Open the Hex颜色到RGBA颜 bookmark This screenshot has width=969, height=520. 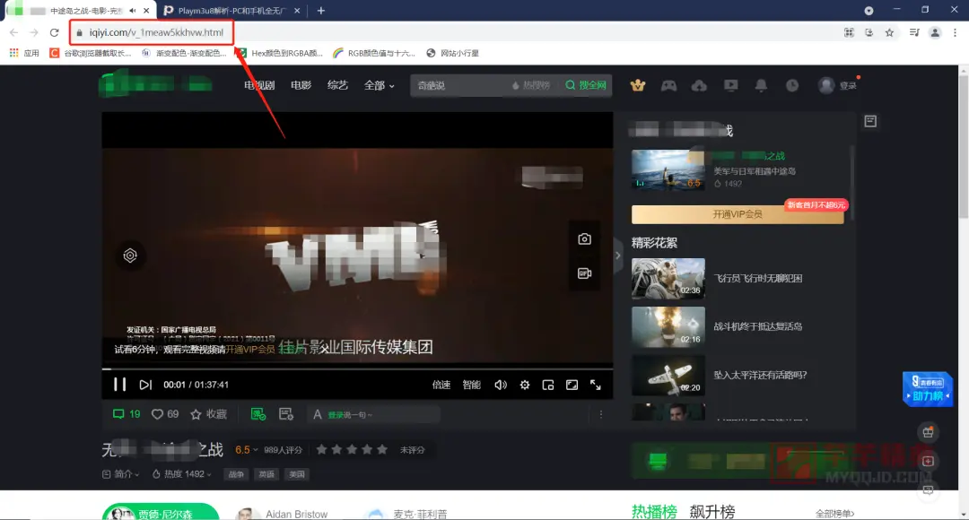(x=280, y=53)
